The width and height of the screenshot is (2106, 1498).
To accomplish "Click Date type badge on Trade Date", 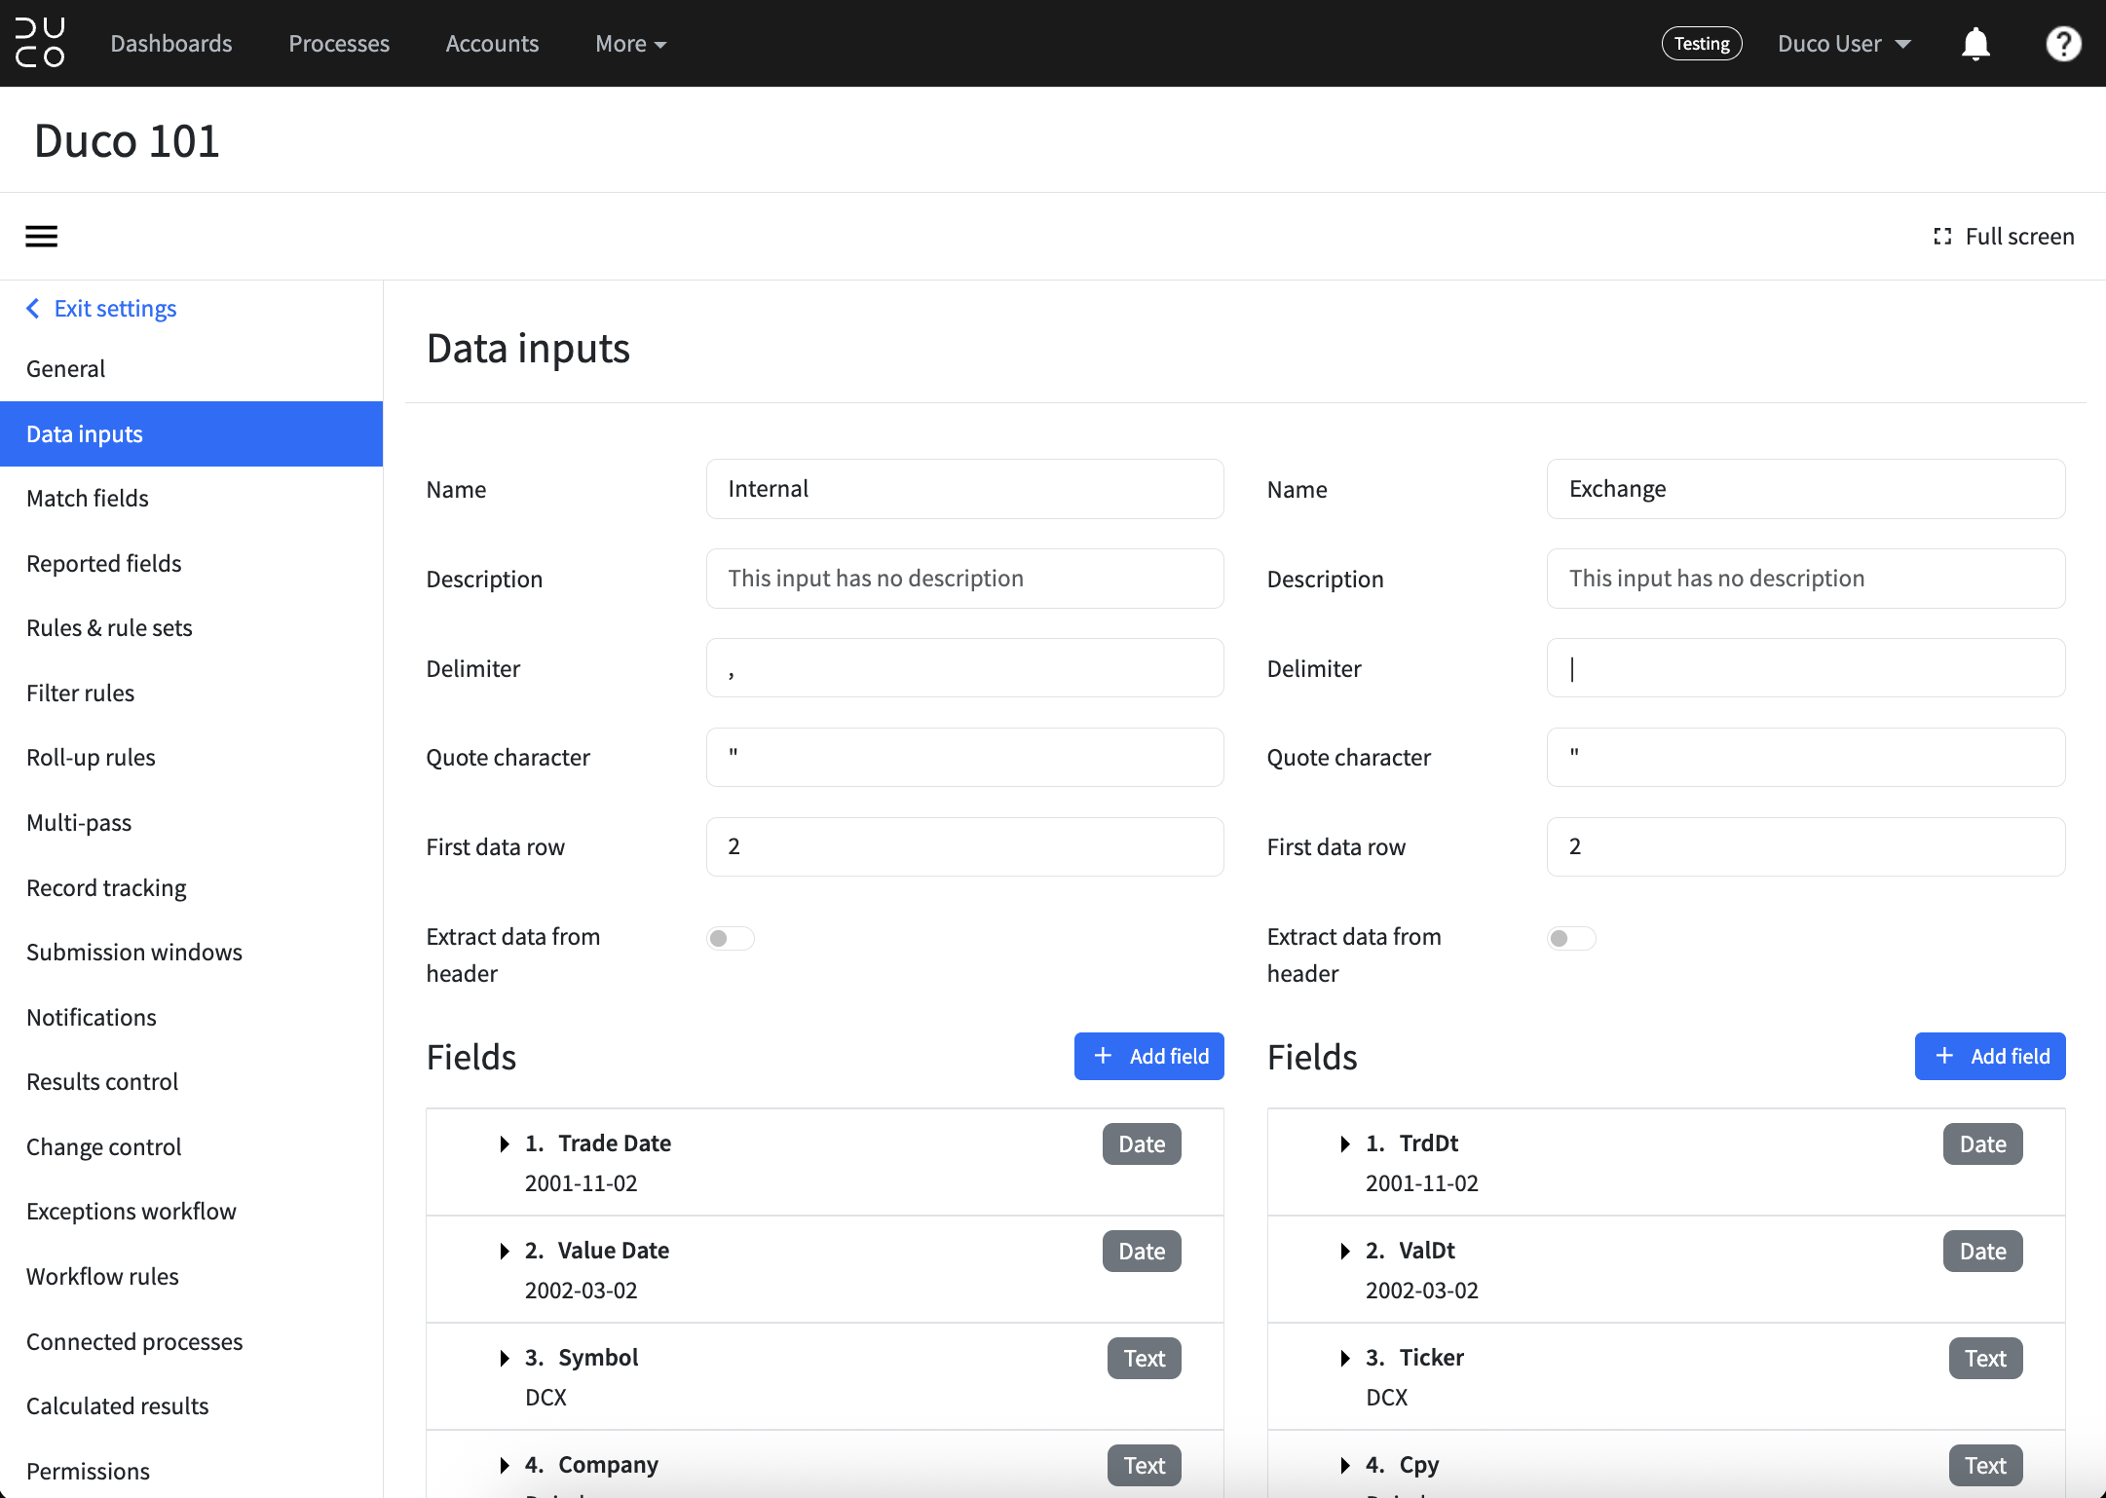I will (1142, 1144).
